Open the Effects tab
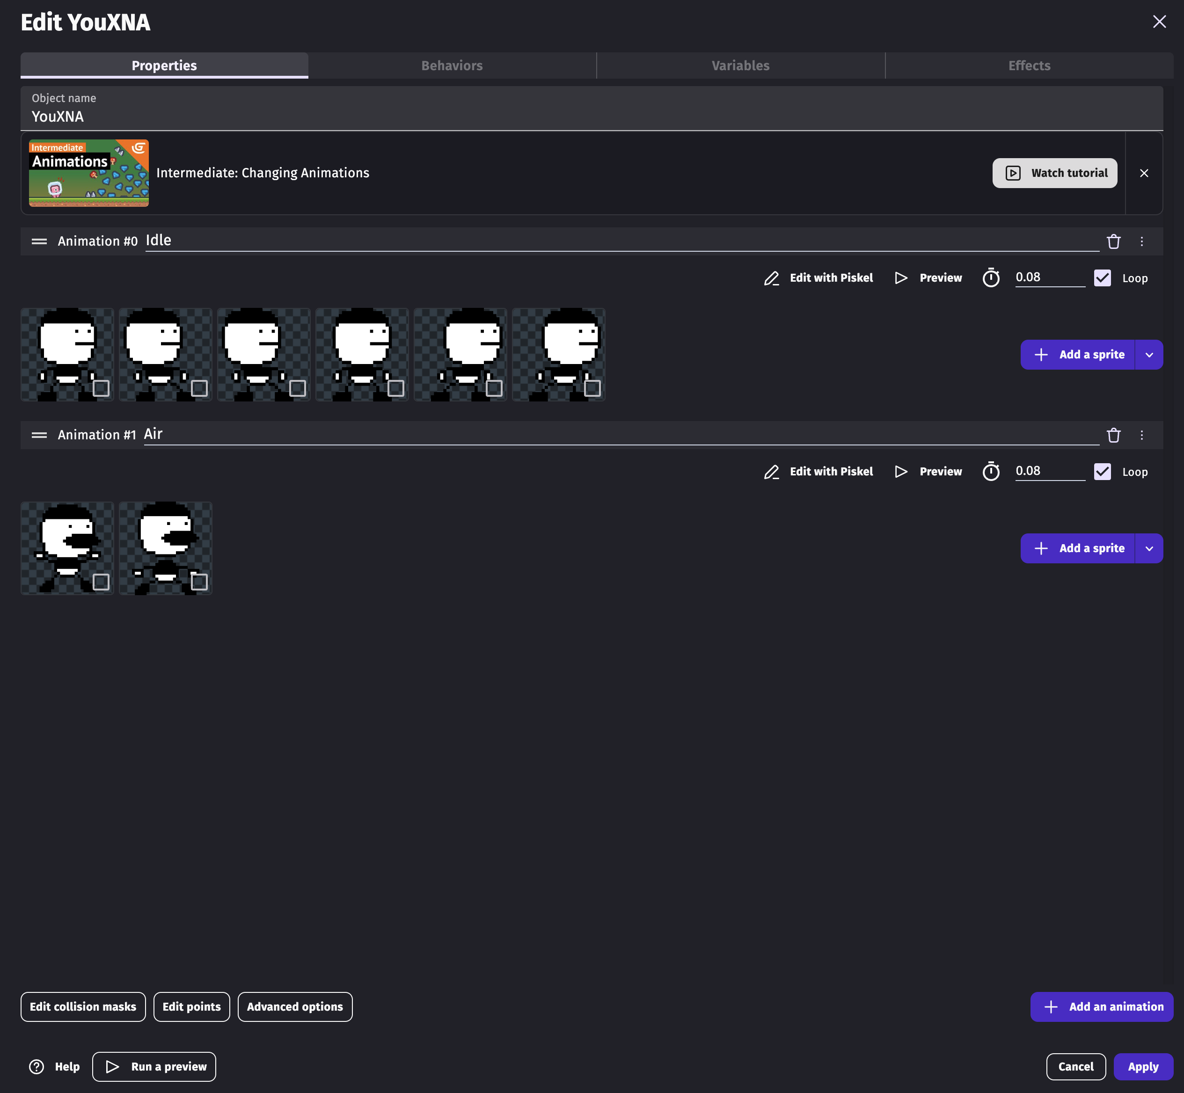 (1029, 66)
